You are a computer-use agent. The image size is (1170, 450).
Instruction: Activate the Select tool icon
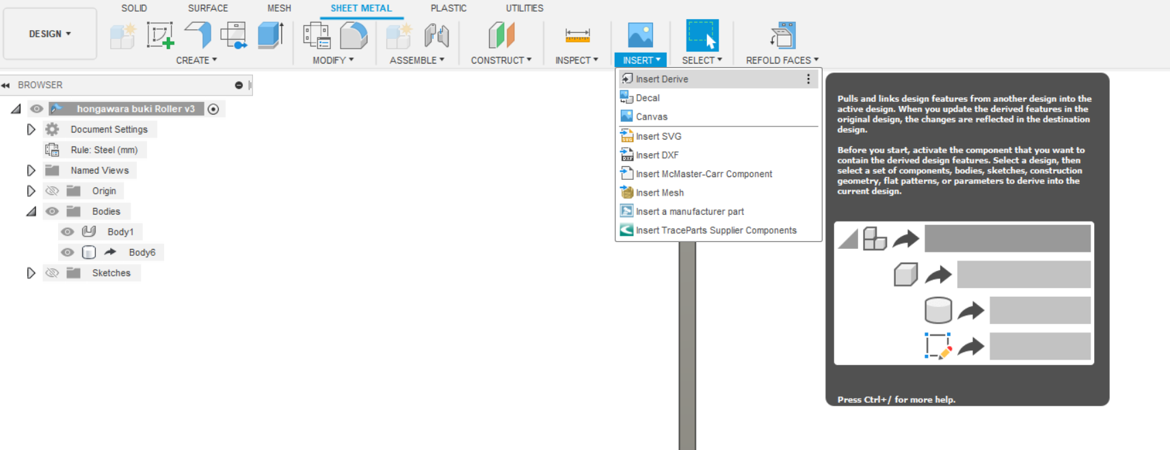[702, 35]
